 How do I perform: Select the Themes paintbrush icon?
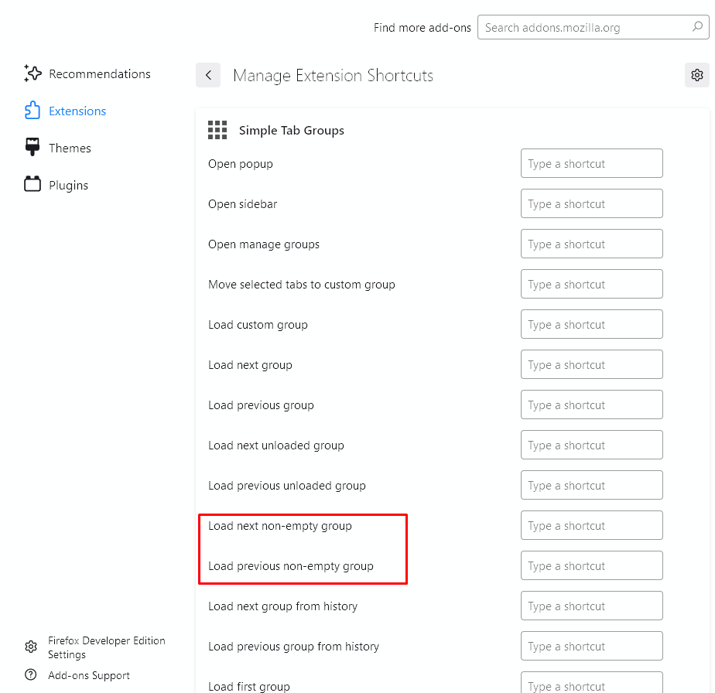pos(32,148)
